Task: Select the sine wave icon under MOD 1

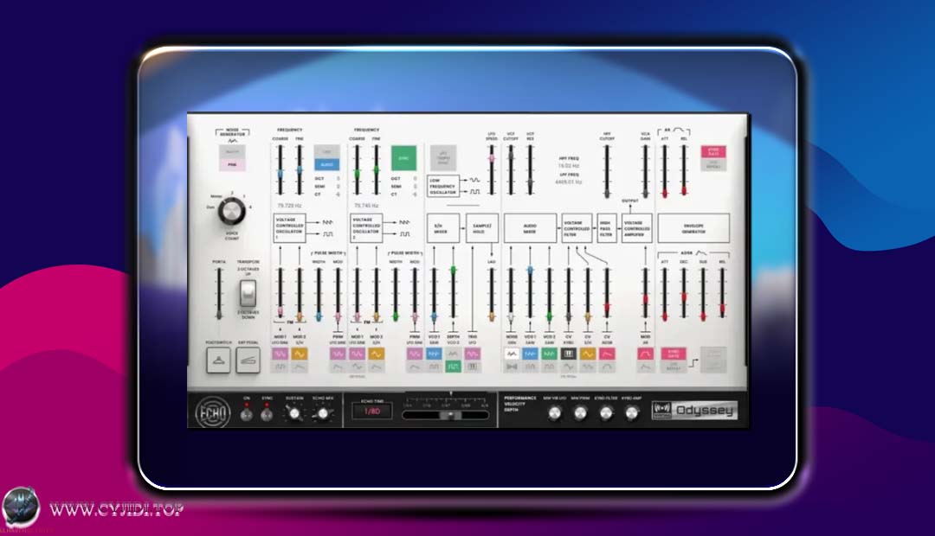Action: 280,354
